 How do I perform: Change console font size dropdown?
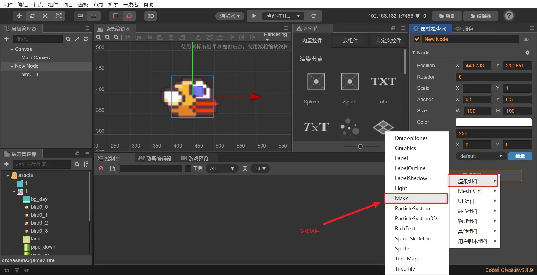click(260, 168)
